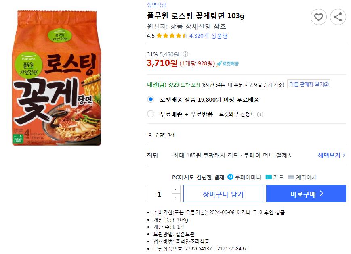351x254 pixels.
Task: Decrease quantity with the down arrow
Action: tap(176, 198)
